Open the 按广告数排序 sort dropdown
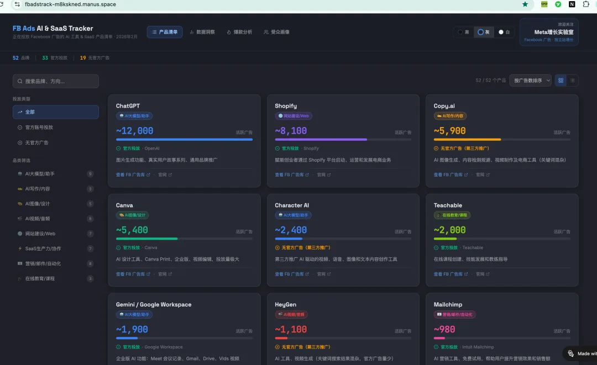This screenshot has height=365, width=597. (x=530, y=81)
